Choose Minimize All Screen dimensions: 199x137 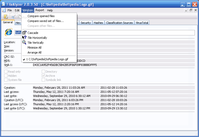pos(49,48)
